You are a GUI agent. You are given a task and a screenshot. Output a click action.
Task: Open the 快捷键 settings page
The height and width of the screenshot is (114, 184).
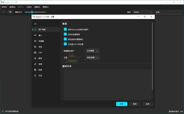pyautogui.click(x=46, y=41)
